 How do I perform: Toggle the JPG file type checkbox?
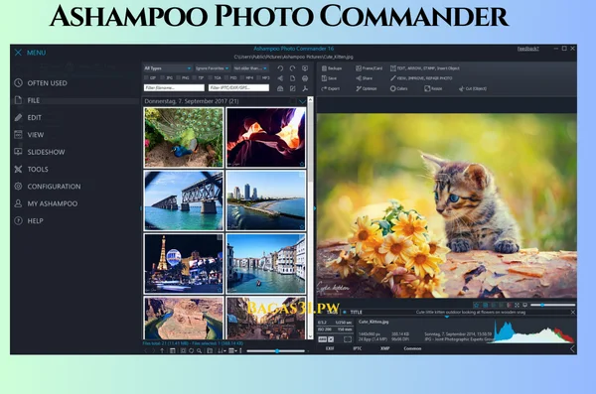pyautogui.click(x=163, y=77)
